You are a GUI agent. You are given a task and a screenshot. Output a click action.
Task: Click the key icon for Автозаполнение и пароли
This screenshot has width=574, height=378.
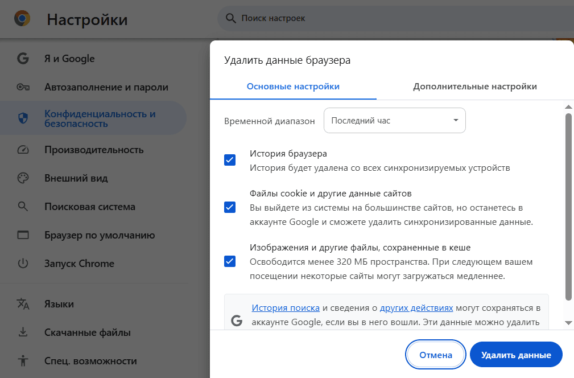point(23,87)
